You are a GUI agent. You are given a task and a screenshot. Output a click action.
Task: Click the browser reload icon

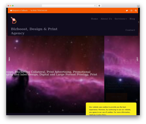pos(95,6)
